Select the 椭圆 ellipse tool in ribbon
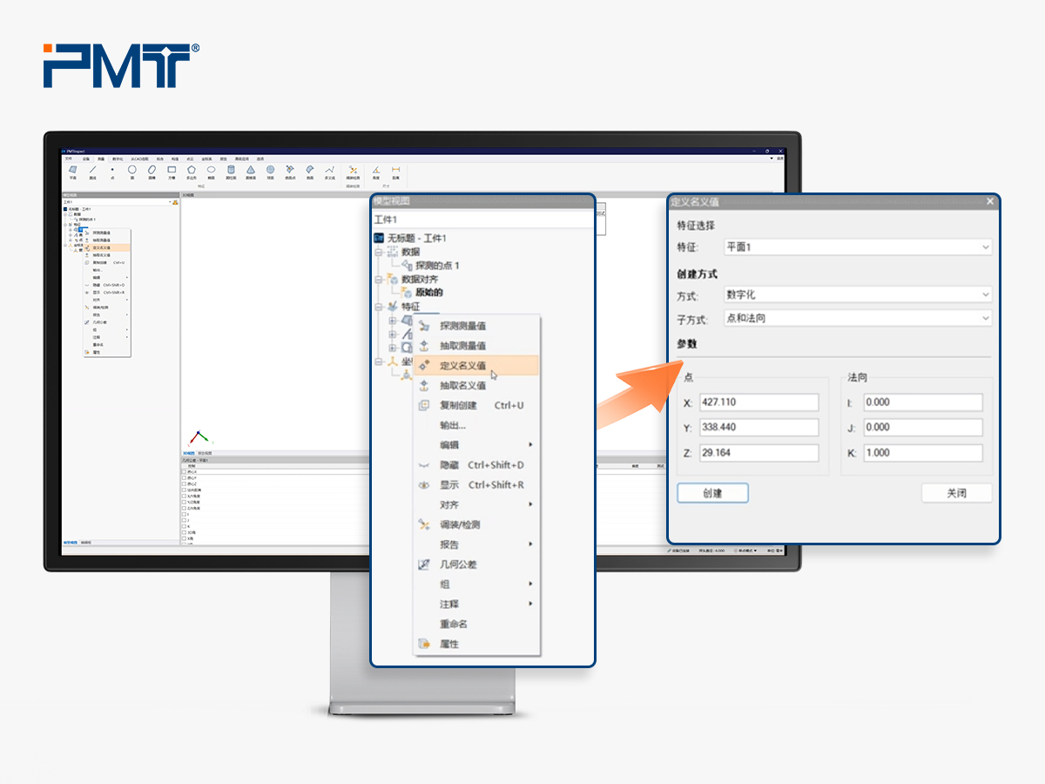Image resolution: width=1045 pixels, height=784 pixels. (211, 172)
